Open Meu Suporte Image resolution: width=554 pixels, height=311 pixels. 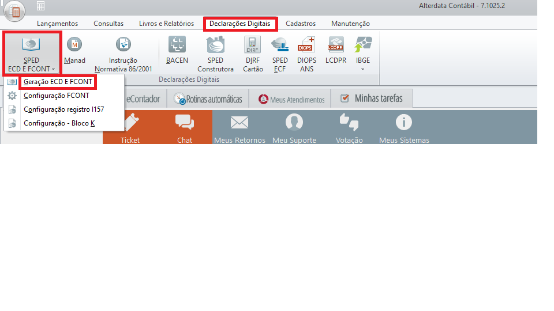(x=294, y=128)
